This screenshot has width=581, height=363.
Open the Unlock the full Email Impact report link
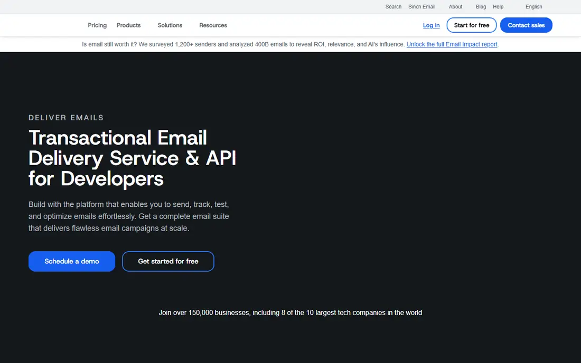[452, 44]
